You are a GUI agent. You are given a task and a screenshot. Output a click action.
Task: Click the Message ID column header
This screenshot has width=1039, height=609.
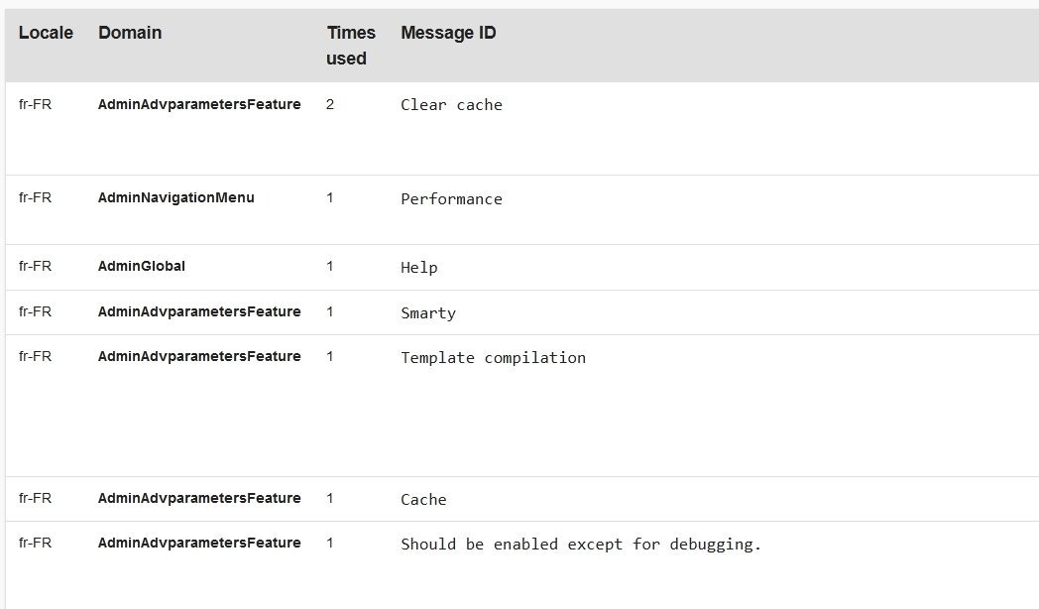448,33
